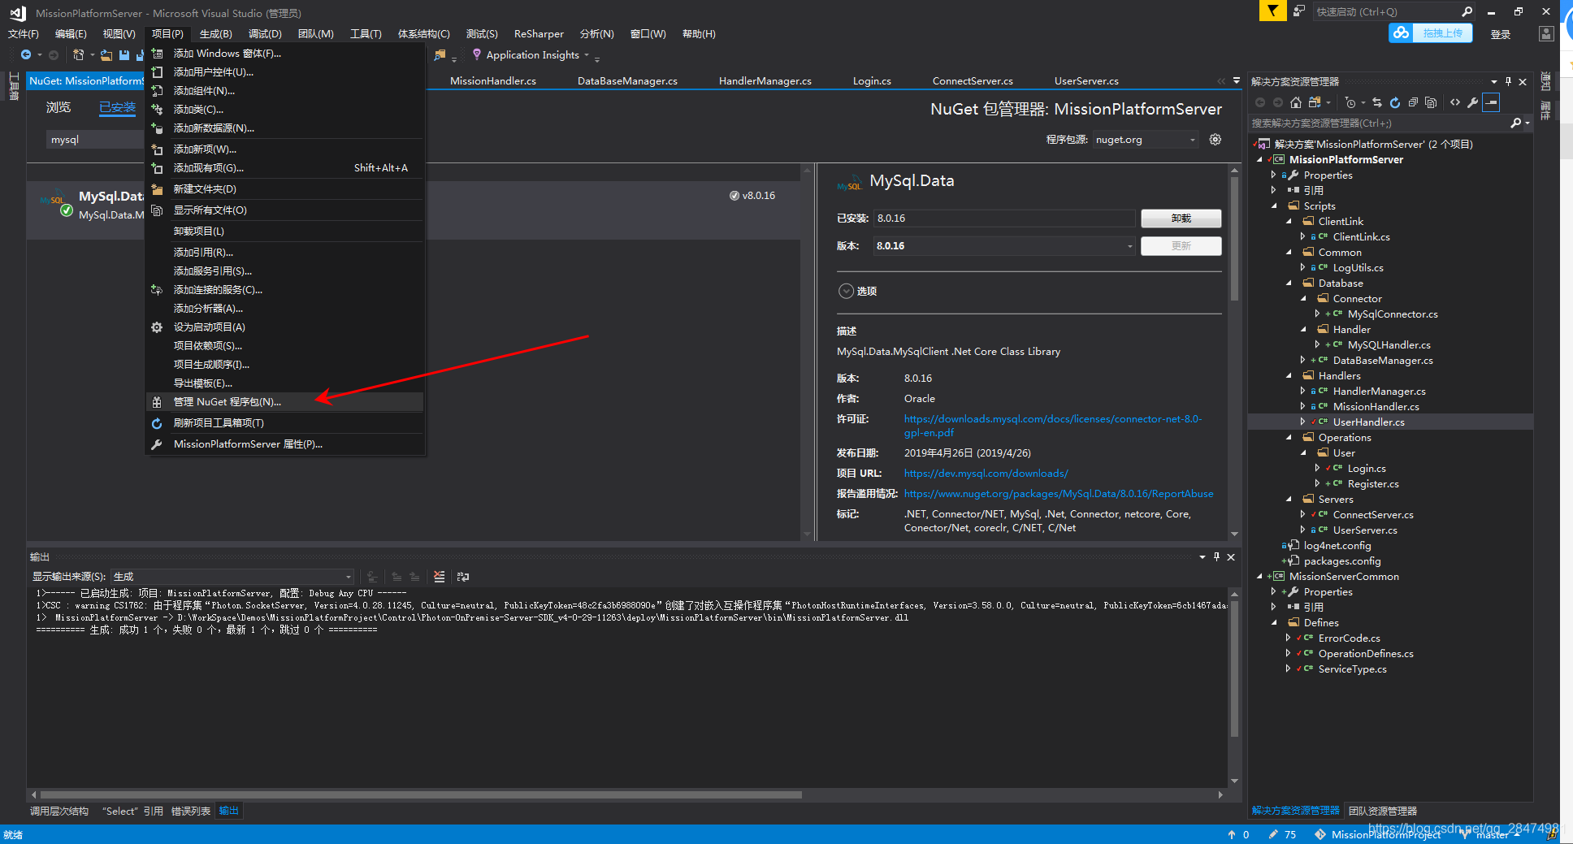Open Application Insights dropdown arrow

coord(587,55)
